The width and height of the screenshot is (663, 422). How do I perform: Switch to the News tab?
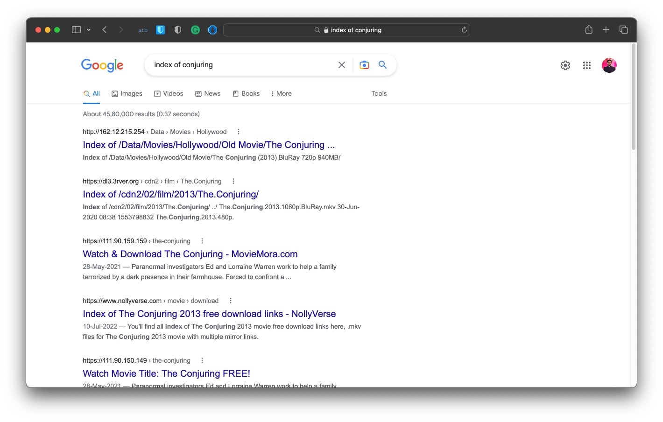208,94
